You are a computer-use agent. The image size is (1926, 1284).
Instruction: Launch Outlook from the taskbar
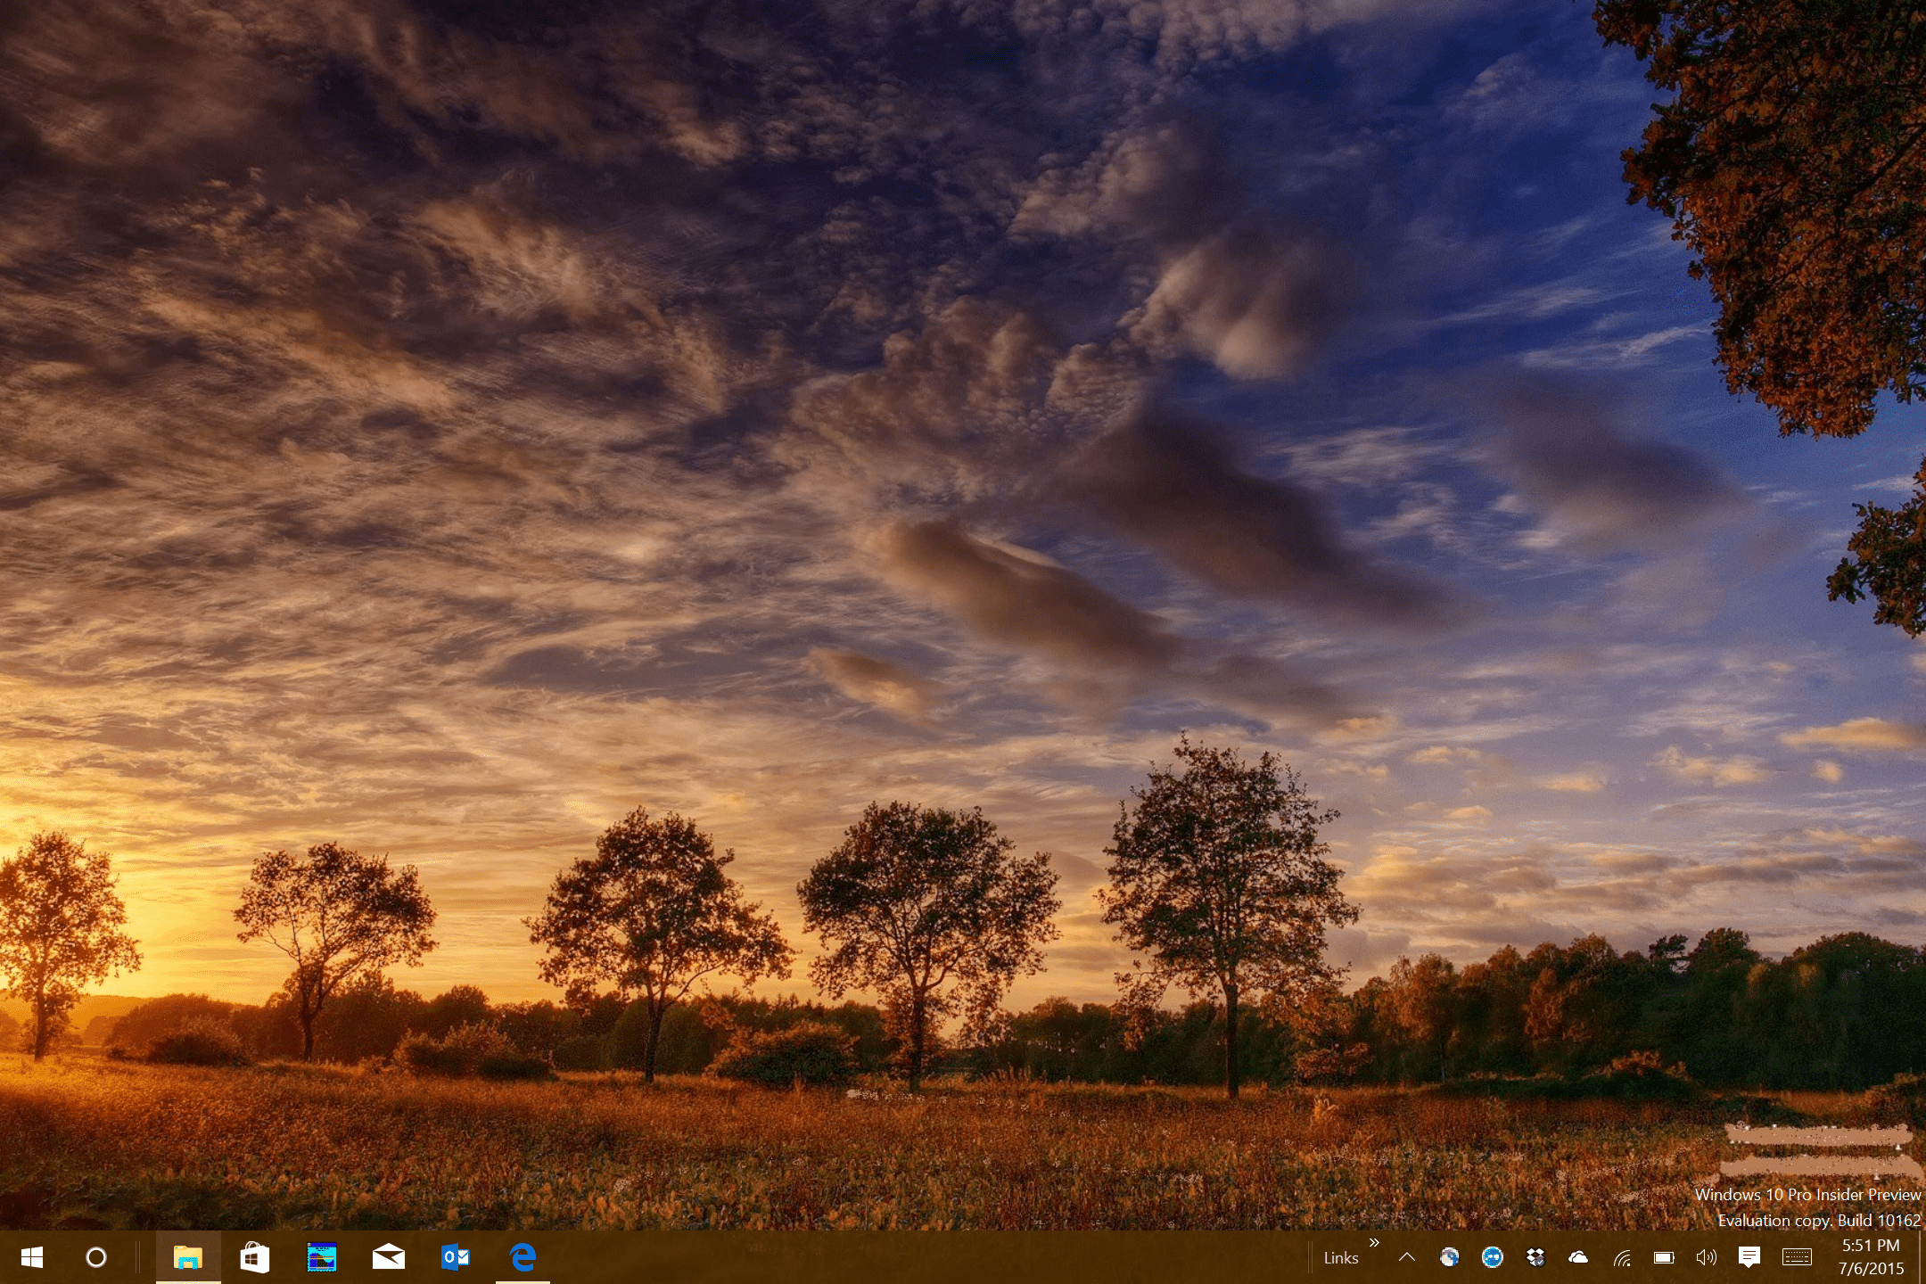click(456, 1257)
